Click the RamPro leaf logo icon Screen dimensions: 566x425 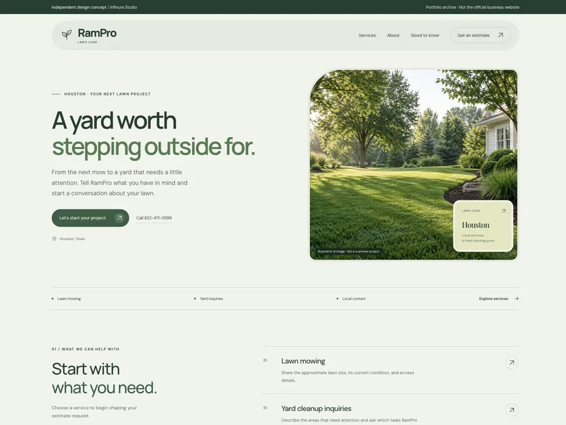pyautogui.click(x=67, y=34)
